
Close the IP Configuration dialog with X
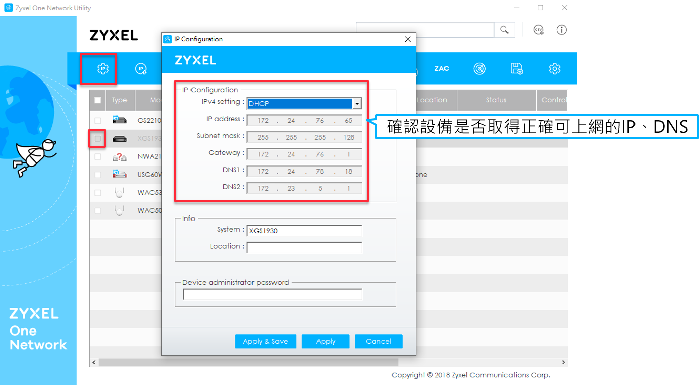click(x=408, y=39)
